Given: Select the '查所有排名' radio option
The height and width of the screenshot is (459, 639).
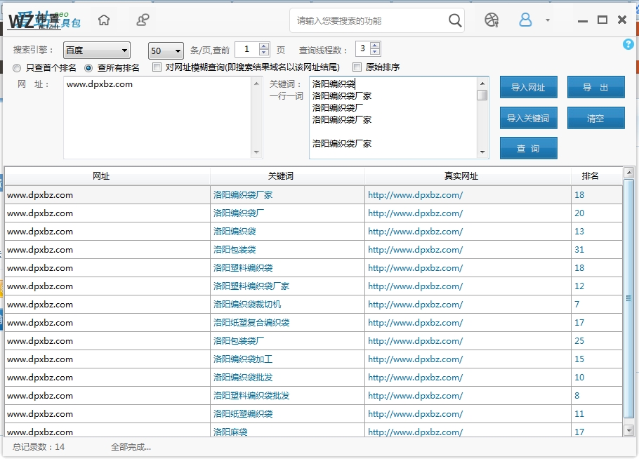Looking at the screenshot, I should (x=88, y=68).
